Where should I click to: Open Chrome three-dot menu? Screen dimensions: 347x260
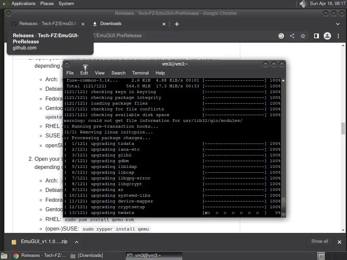click(338, 36)
